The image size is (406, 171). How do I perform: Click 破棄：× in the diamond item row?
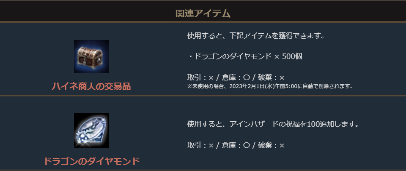tap(272, 145)
